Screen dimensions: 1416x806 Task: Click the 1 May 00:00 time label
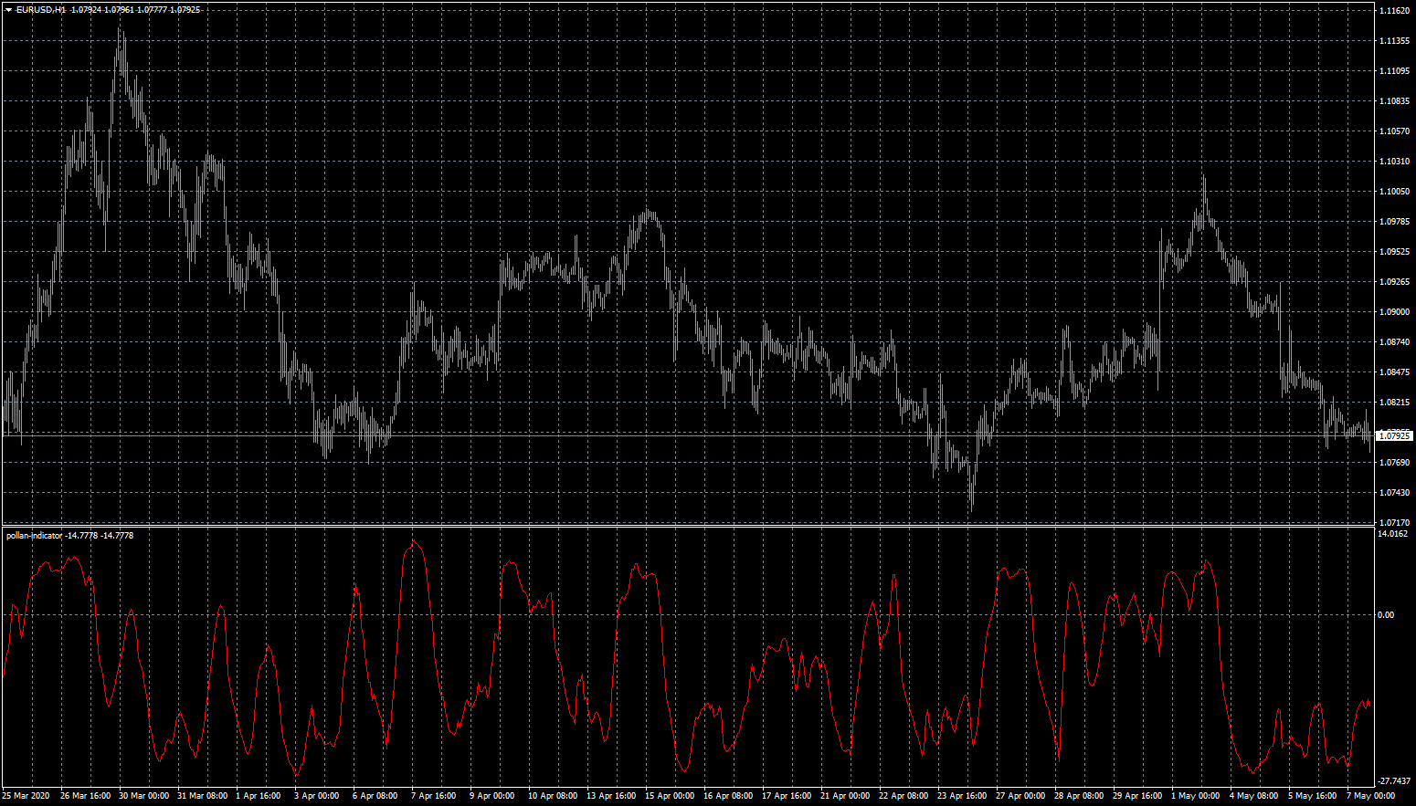pyautogui.click(x=1195, y=796)
